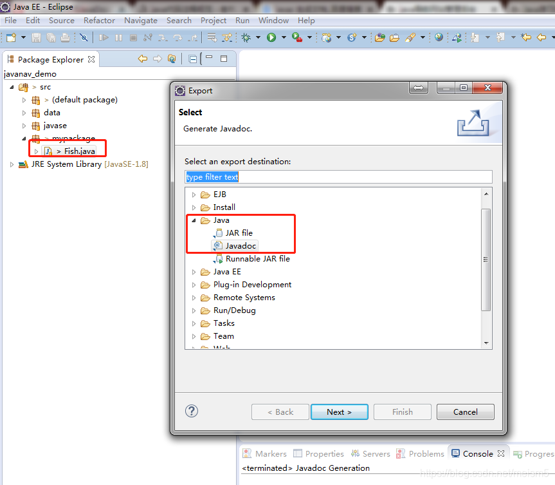
Task: Collapse the Java export folder
Action: (194, 220)
